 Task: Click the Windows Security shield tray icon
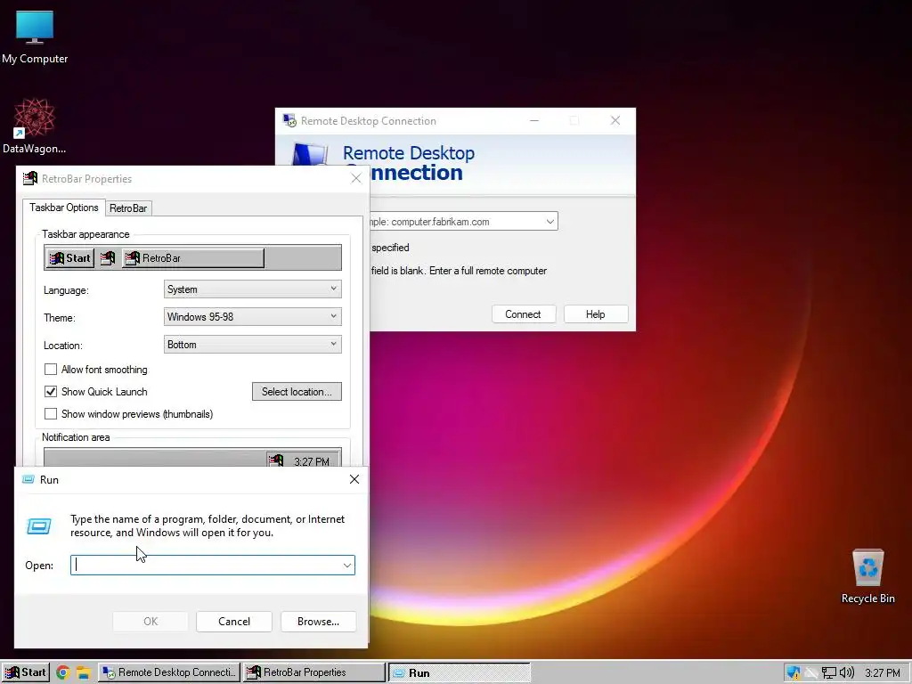[x=794, y=673]
